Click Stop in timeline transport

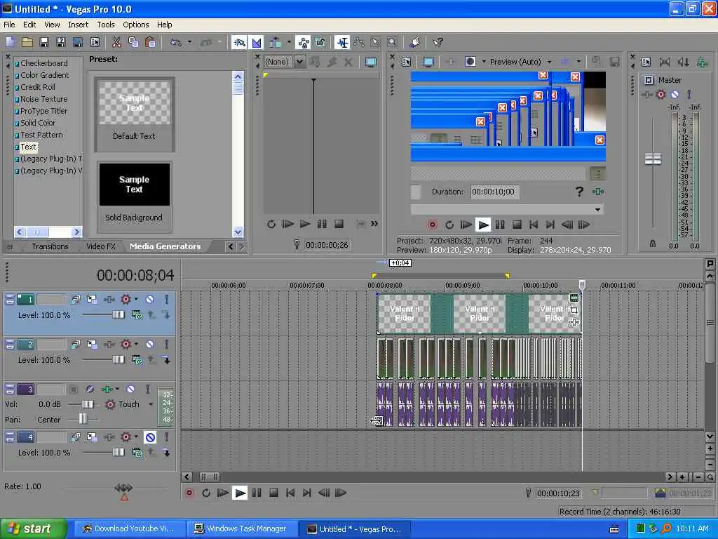274,493
